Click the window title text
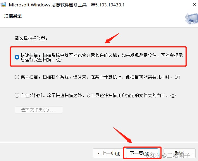This screenshot has width=198, height=161. coord(67,5)
